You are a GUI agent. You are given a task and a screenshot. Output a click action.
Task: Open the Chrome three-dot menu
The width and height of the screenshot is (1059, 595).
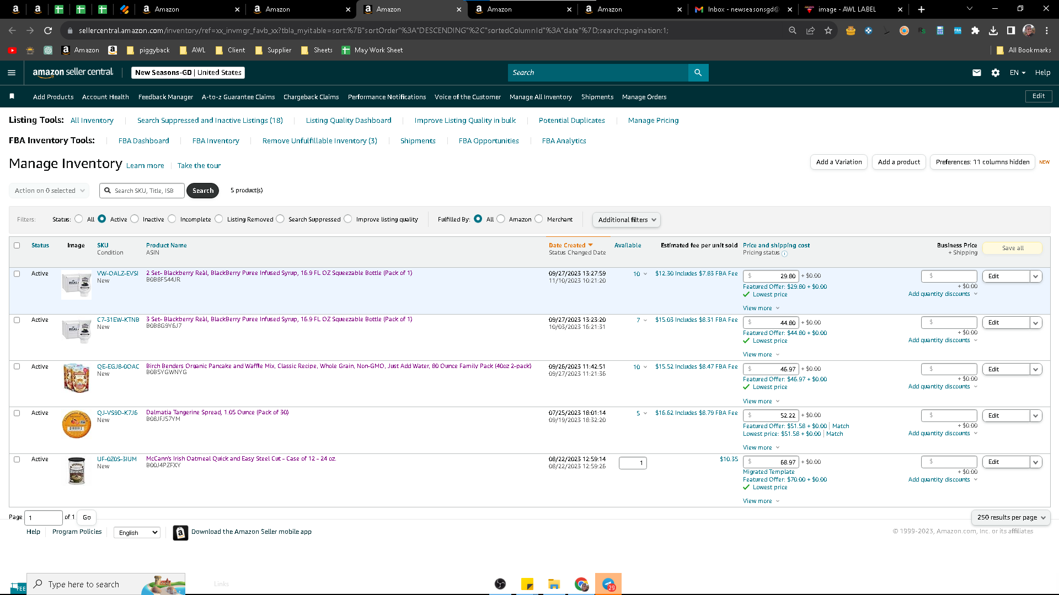coord(1047,31)
